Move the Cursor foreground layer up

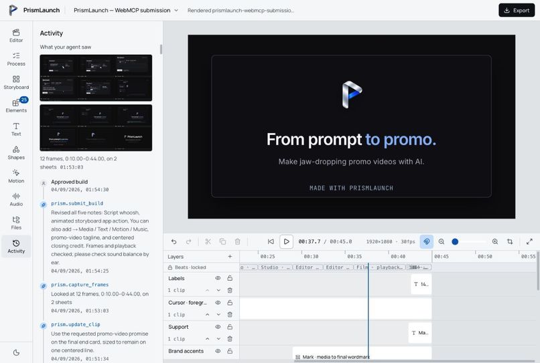[207, 314]
